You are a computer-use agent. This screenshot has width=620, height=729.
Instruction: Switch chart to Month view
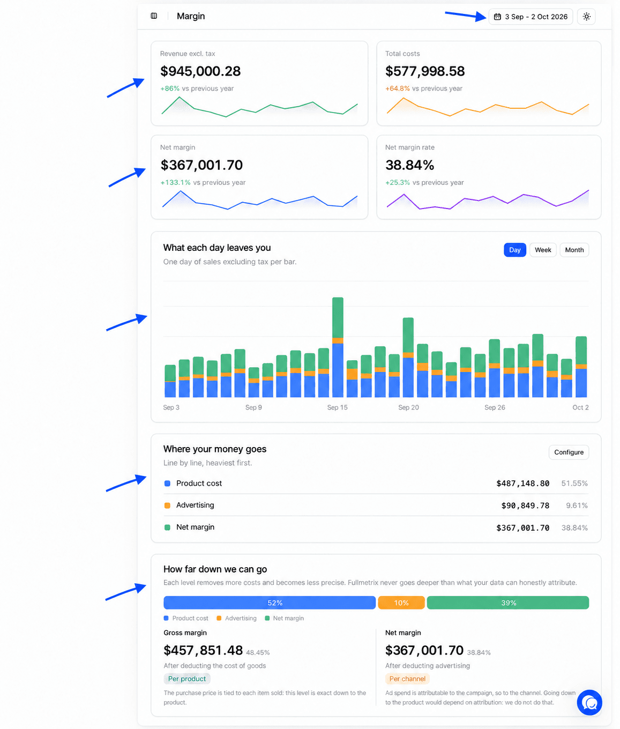(x=574, y=250)
